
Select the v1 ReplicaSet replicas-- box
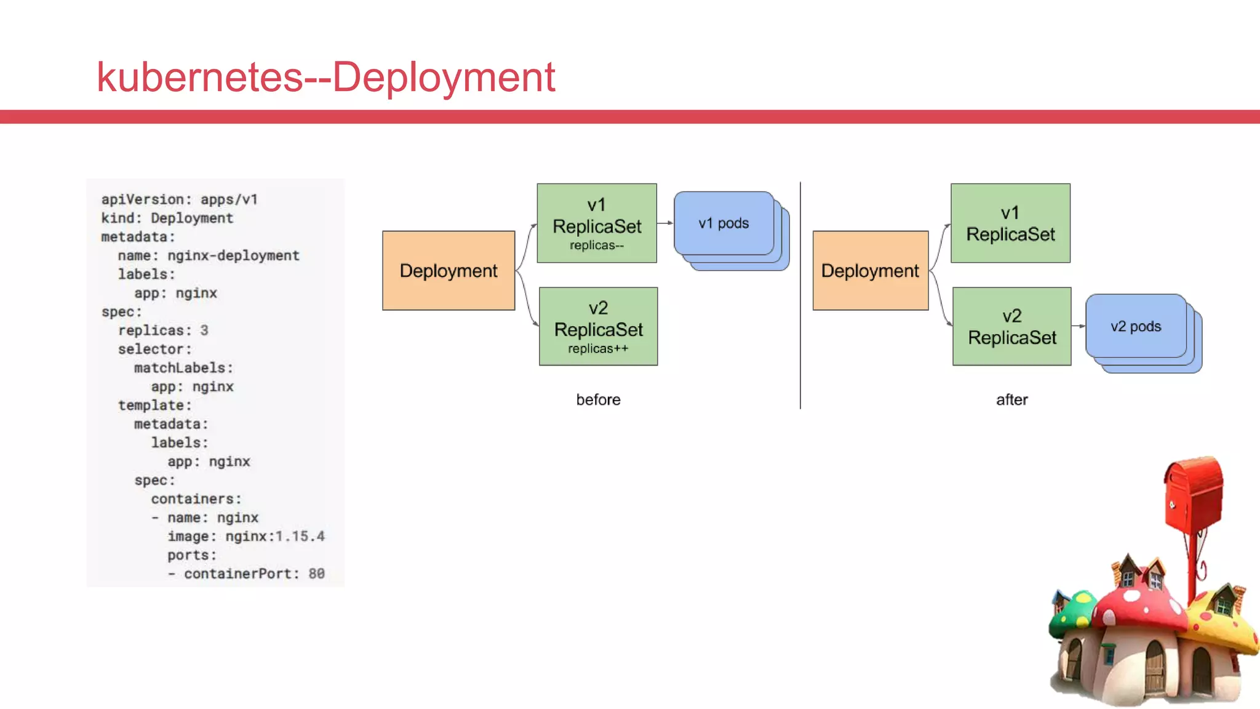pos(597,223)
